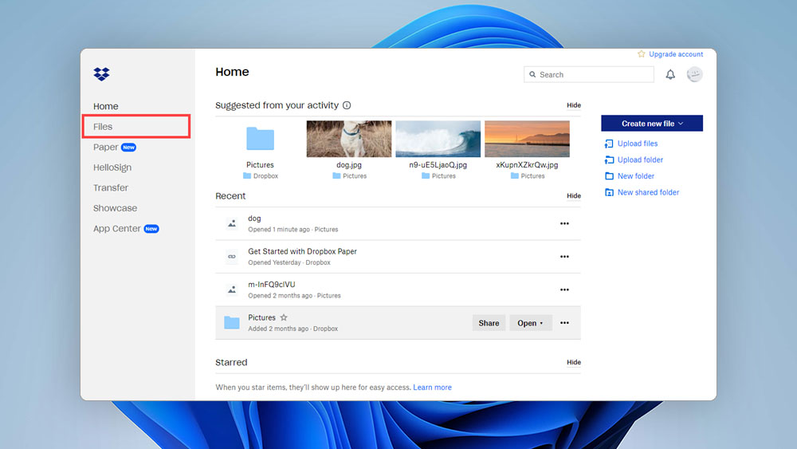Click the Upload folder link
This screenshot has height=449, width=797.
coord(641,160)
